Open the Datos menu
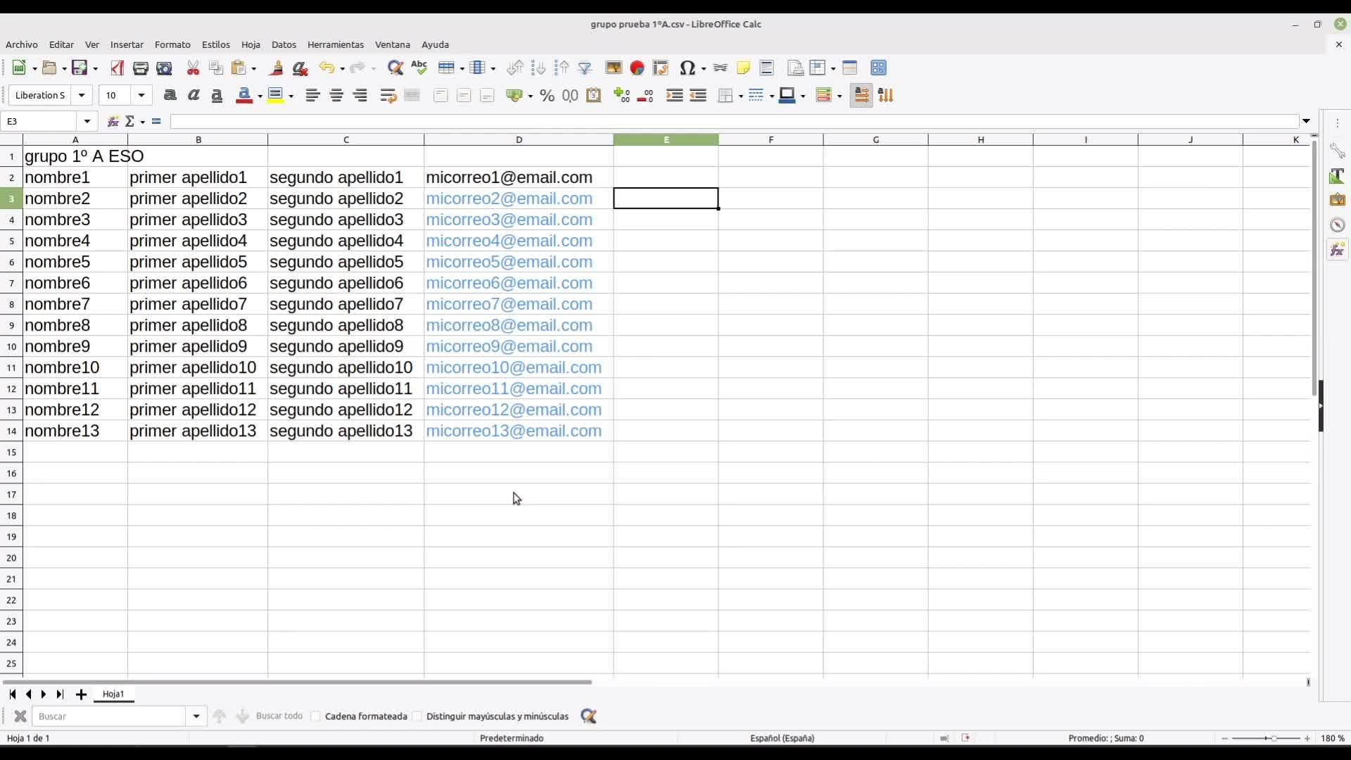 click(x=284, y=44)
